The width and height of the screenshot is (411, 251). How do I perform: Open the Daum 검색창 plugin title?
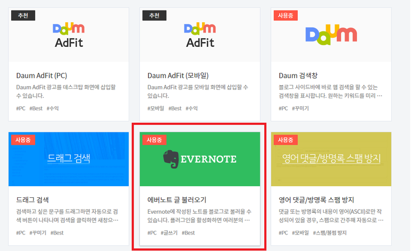(298, 76)
